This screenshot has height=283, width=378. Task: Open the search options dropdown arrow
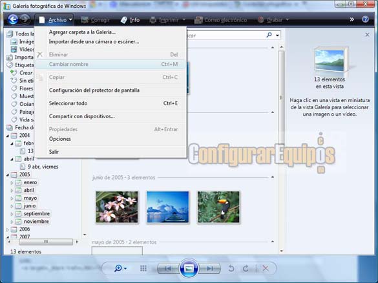point(277,36)
